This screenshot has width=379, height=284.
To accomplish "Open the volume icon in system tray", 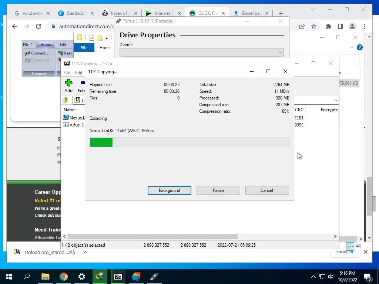I will click(331, 277).
